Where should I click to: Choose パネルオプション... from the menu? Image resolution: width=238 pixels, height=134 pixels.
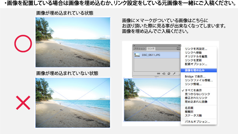[197, 122]
